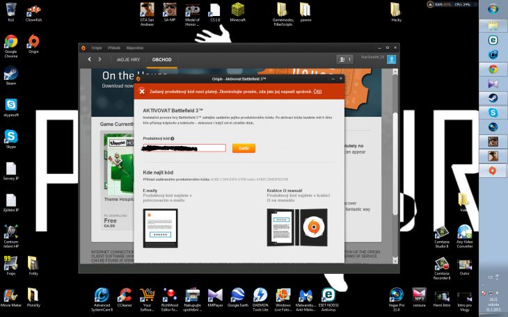Select the Google Chrome desktop shortcut
The image size is (508, 317).
11,46
